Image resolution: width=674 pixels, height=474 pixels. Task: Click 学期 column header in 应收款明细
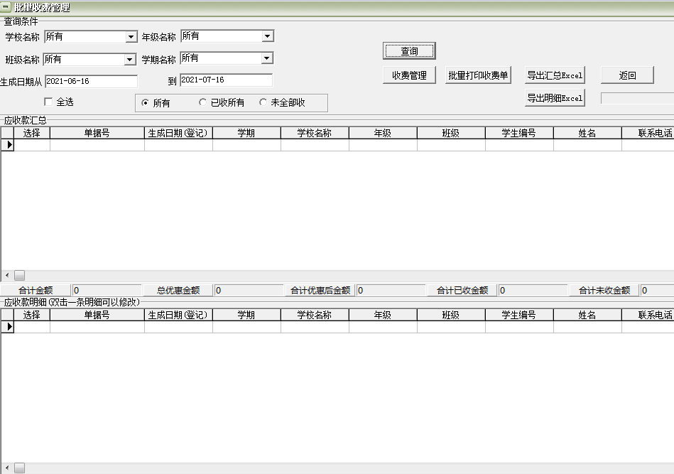pos(246,316)
